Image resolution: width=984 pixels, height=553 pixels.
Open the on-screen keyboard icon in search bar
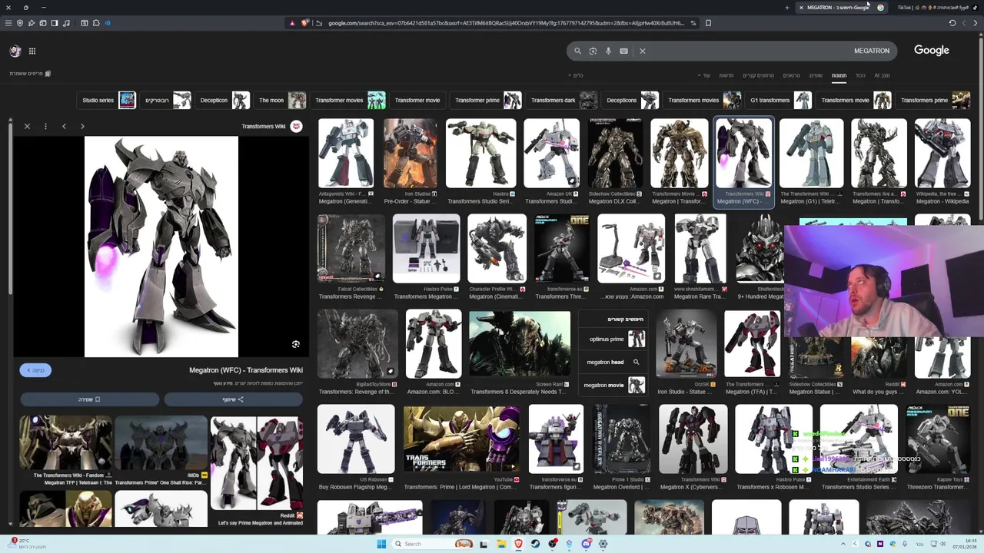(x=623, y=51)
